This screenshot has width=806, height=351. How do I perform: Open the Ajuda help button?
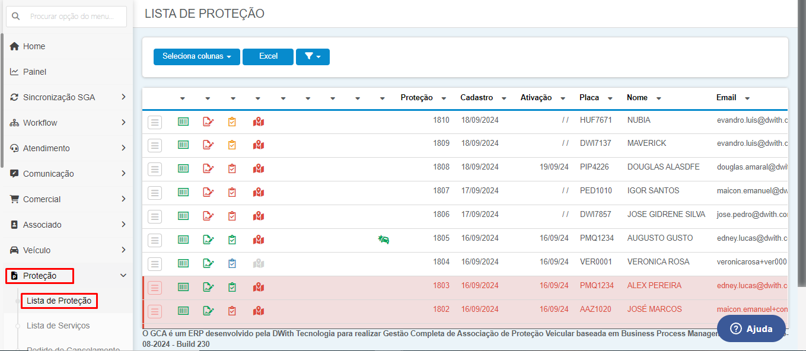tap(751, 328)
